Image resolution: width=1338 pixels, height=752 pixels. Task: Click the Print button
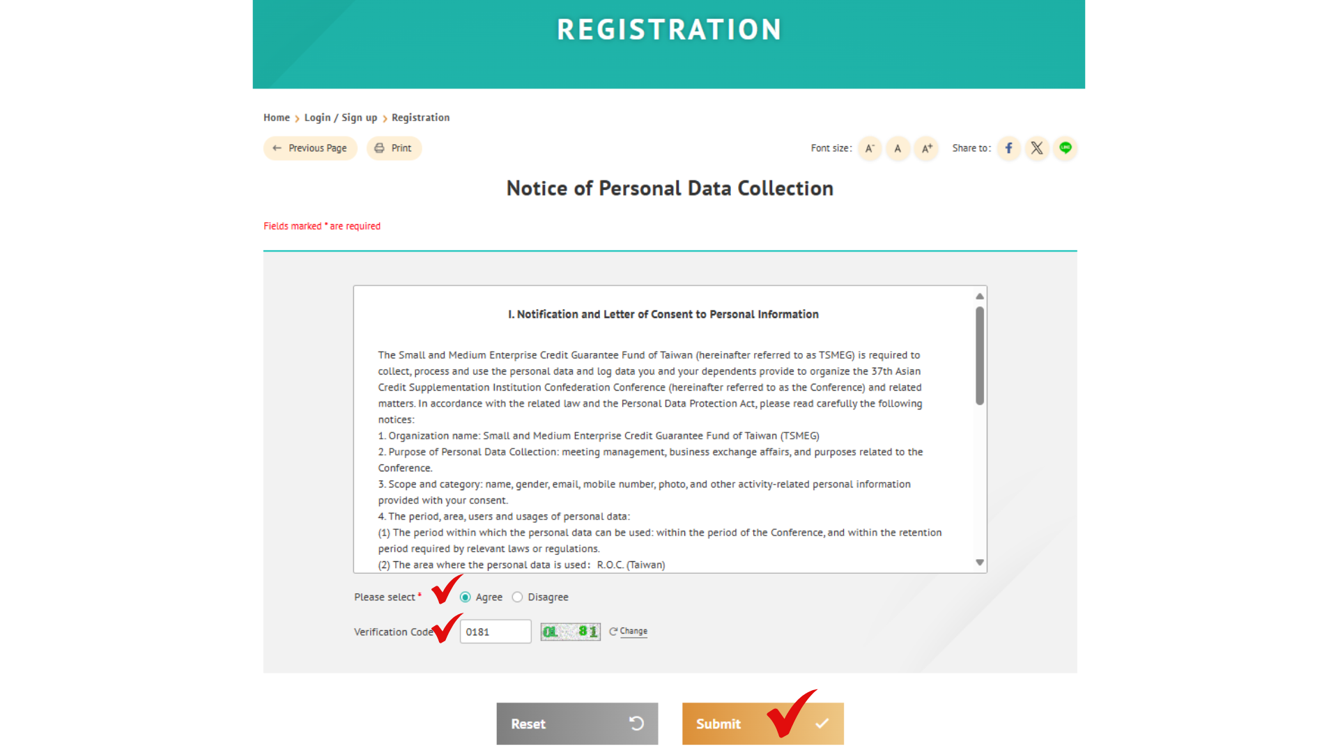(394, 148)
